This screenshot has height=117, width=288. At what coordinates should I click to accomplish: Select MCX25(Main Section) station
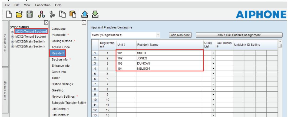click(x=30, y=41)
